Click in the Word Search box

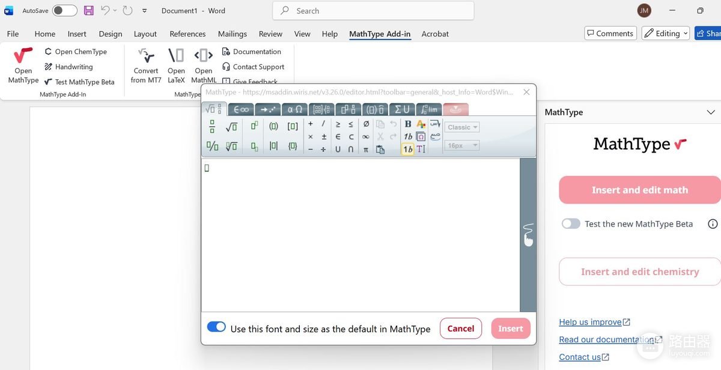point(373,10)
